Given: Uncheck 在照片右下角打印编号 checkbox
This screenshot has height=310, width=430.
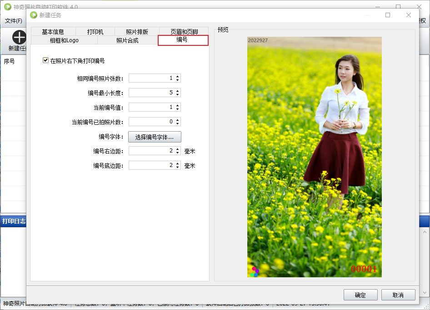Looking at the screenshot, I should coord(45,60).
